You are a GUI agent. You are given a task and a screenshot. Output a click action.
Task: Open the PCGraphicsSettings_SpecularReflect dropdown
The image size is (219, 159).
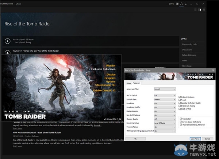click(165, 131)
